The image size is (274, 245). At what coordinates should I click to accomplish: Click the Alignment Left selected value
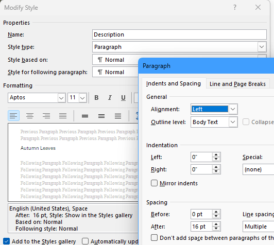210,109
